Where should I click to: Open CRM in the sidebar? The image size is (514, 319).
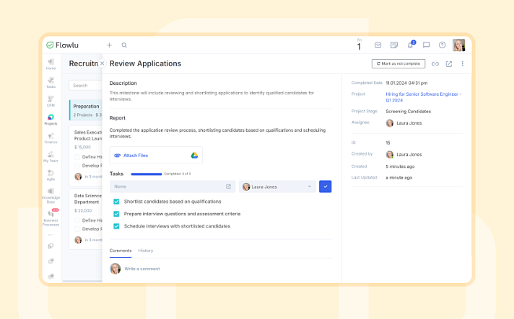51,102
